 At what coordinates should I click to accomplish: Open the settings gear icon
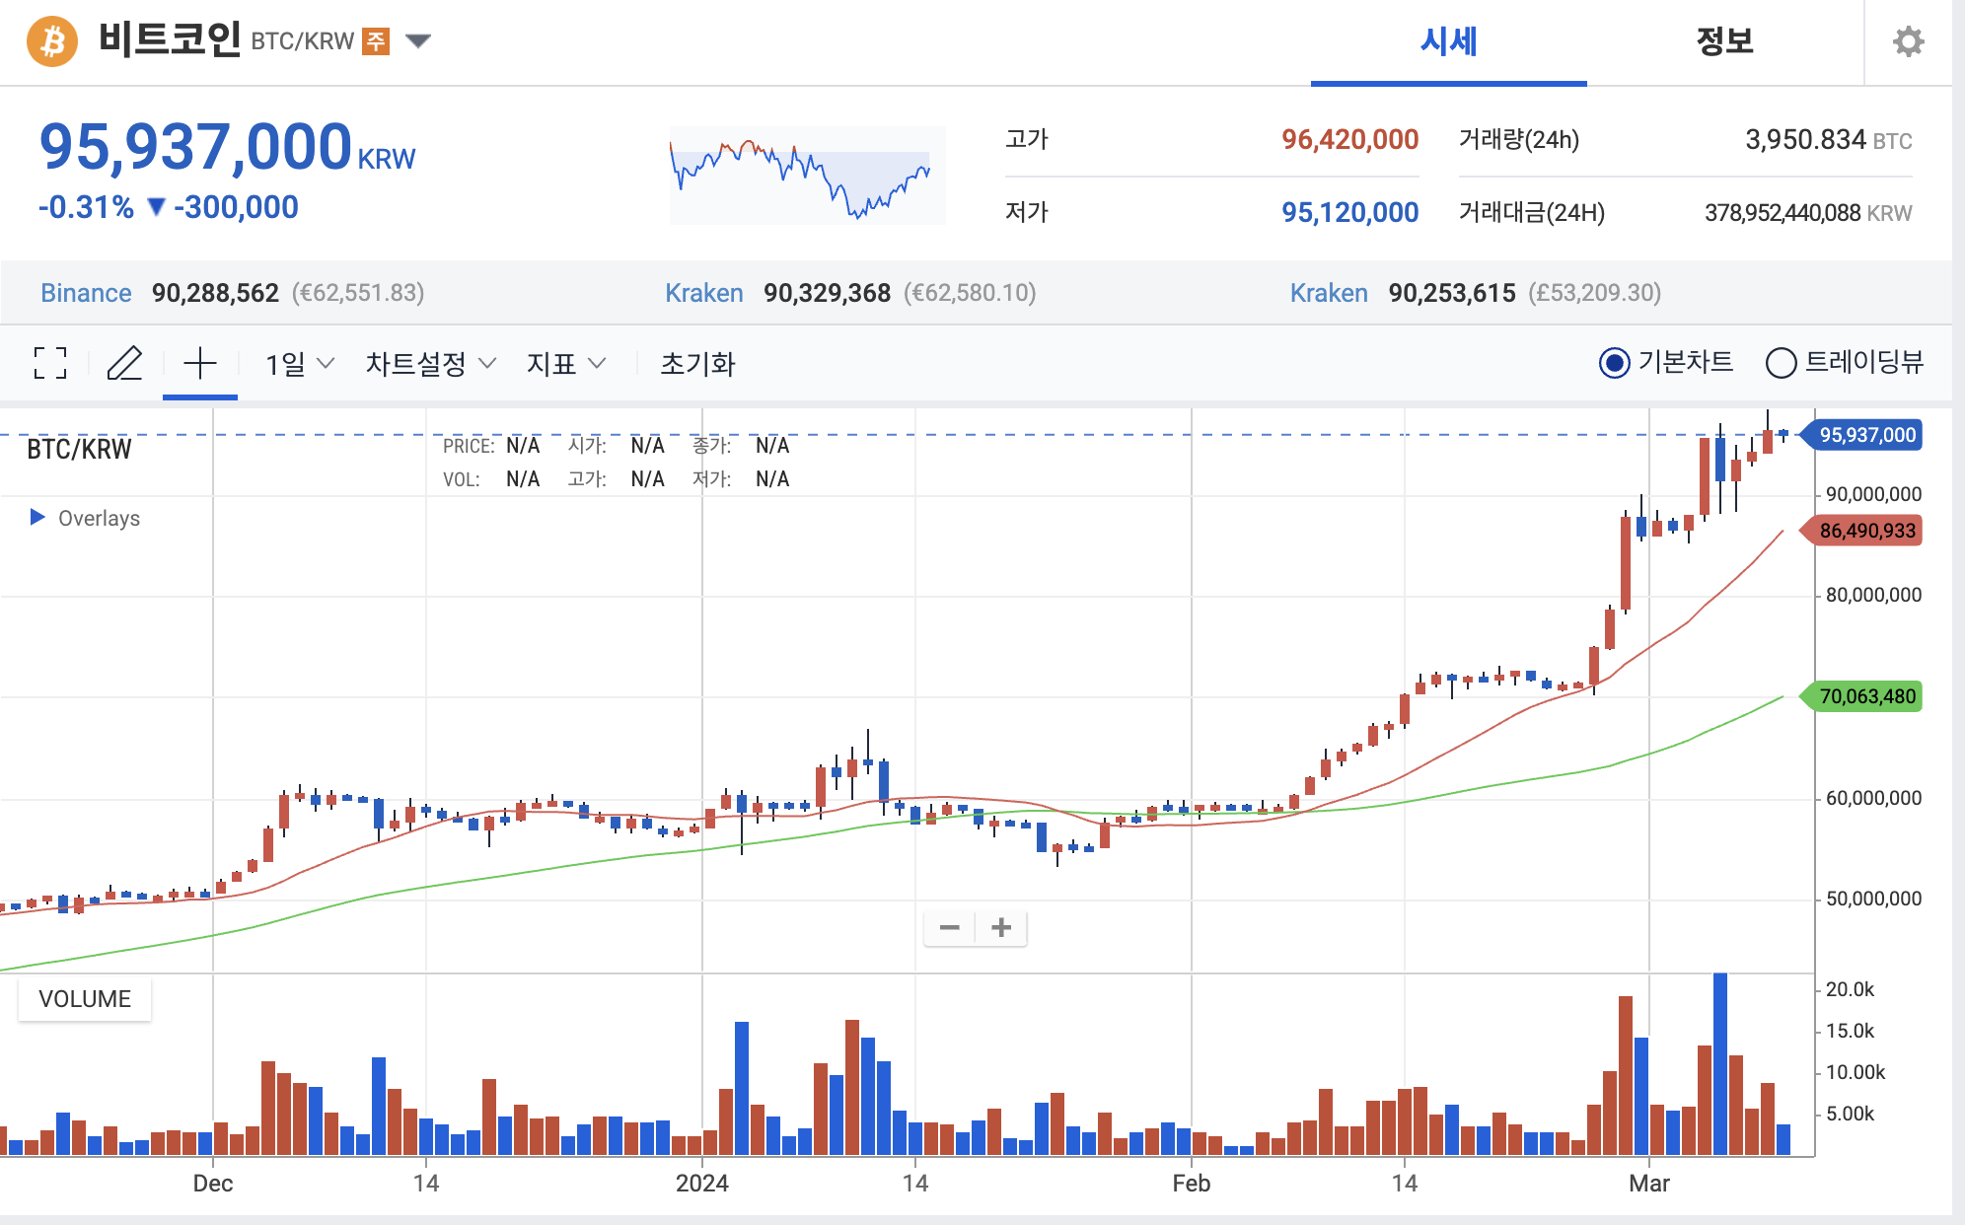pos(1908,41)
